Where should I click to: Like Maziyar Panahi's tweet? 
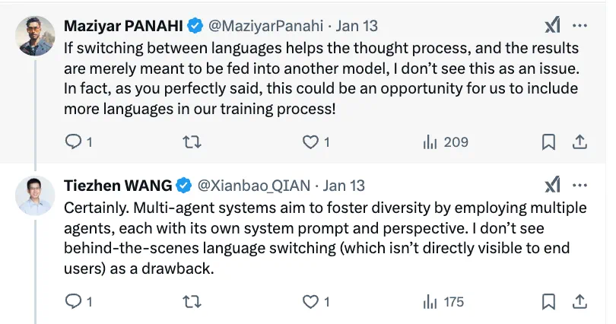pos(311,142)
